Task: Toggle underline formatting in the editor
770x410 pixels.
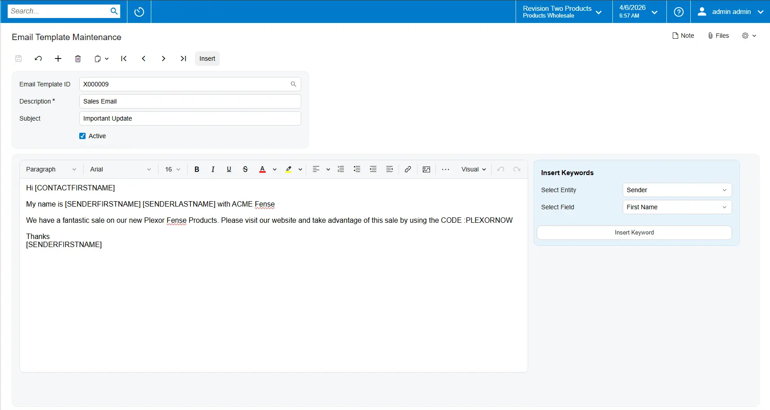Action: 229,169
